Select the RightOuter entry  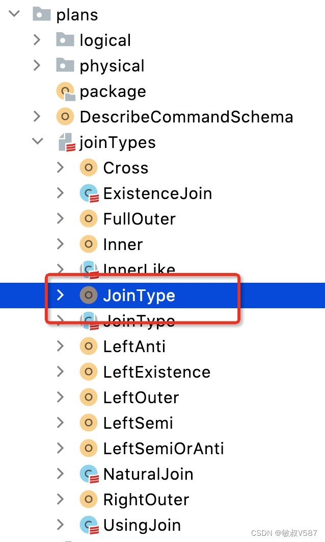pos(145,499)
